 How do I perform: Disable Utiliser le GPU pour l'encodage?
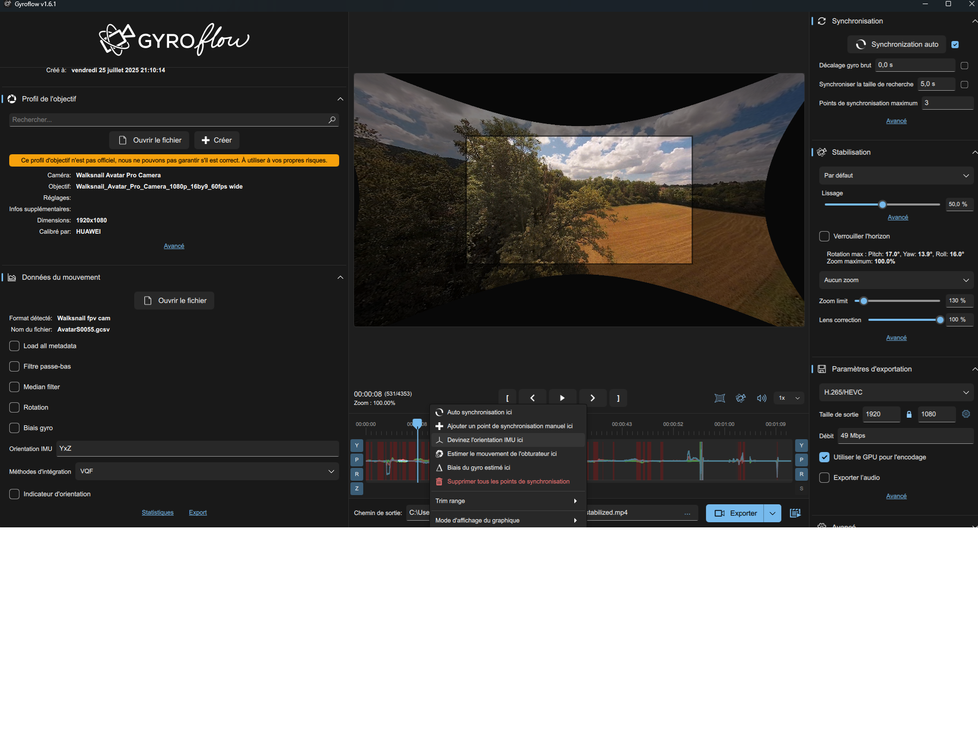[x=824, y=457]
